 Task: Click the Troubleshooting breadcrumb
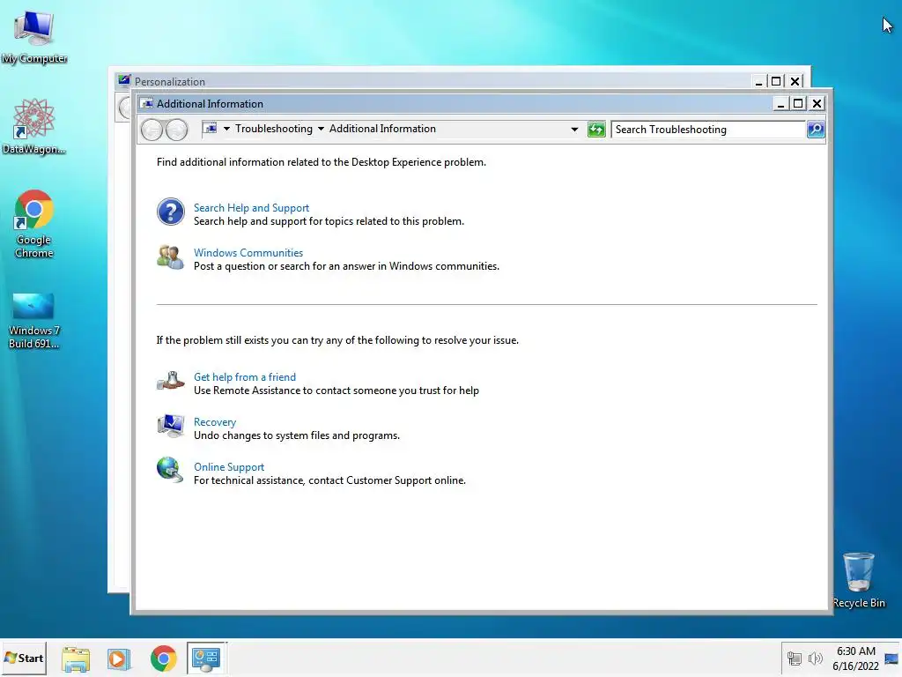point(274,129)
